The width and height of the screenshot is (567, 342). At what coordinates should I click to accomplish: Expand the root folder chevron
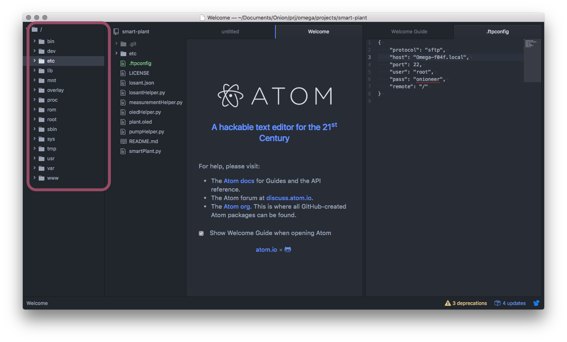click(x=35, y=120)
